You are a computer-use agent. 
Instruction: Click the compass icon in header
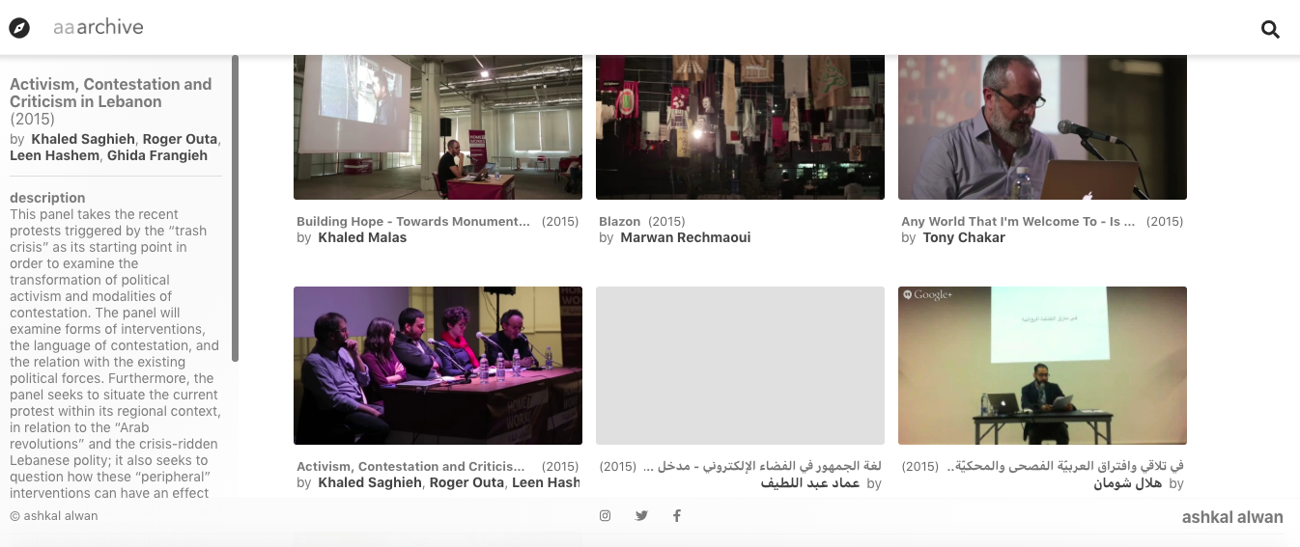tap(19, 28)
